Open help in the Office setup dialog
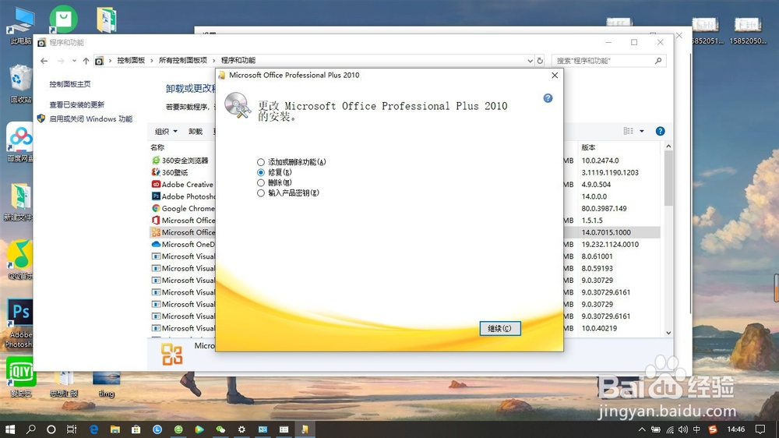The image size is (779, 438). 548,98
